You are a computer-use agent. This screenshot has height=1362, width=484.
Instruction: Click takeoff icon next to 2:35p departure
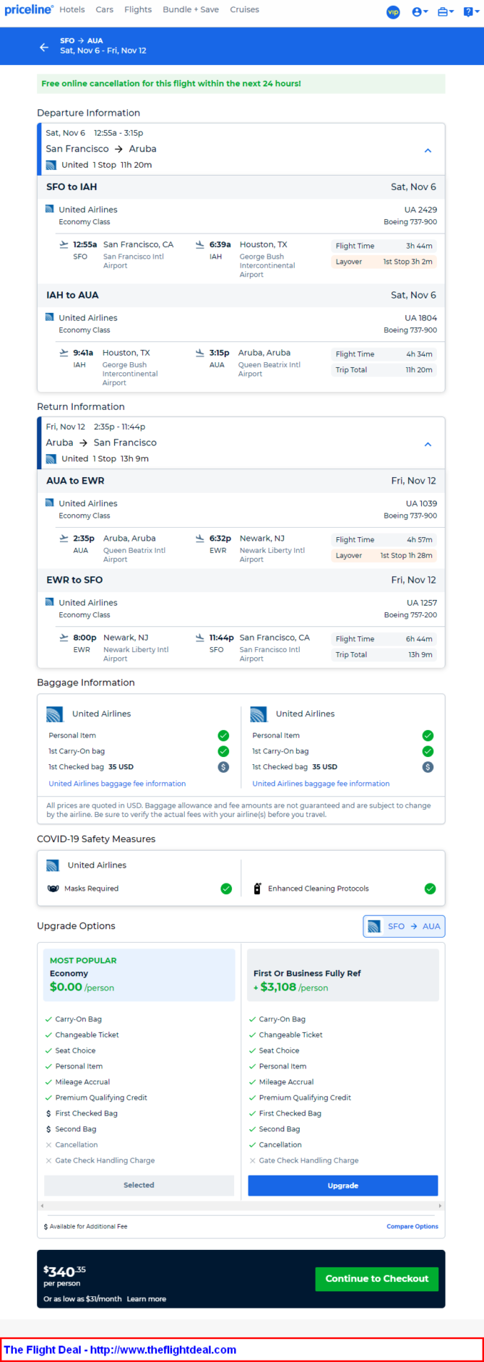click(64, 538)
